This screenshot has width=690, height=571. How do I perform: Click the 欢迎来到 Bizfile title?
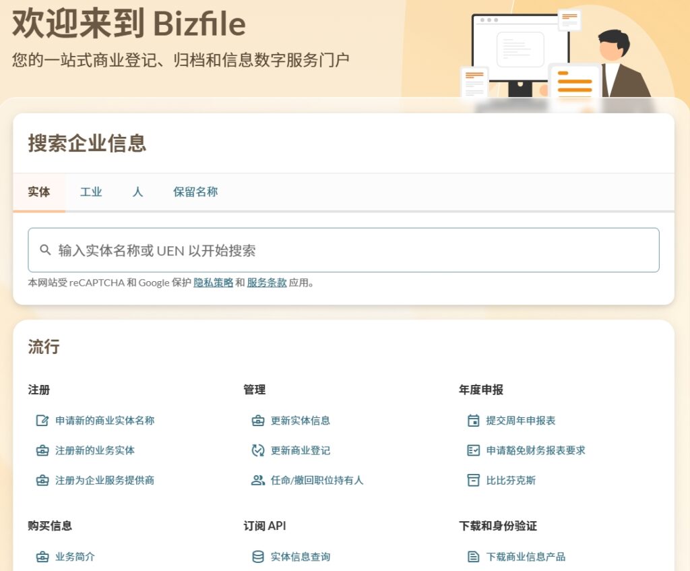coord(129,24)
